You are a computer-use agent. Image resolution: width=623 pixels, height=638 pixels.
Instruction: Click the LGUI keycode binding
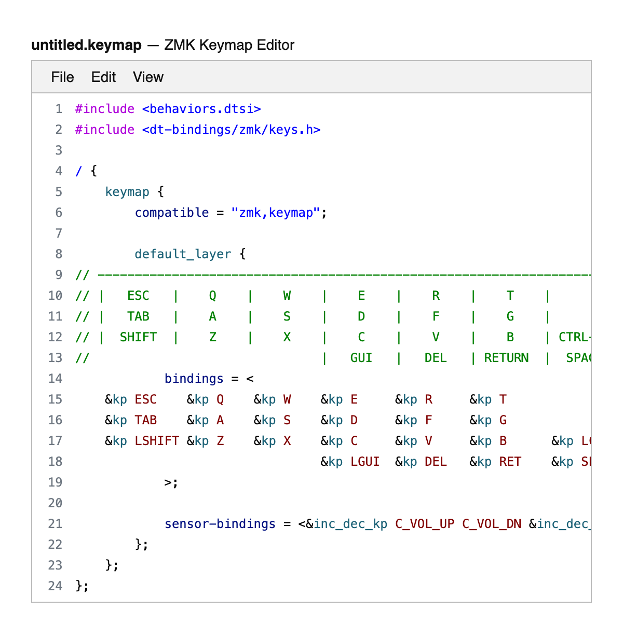coord(365,462)
